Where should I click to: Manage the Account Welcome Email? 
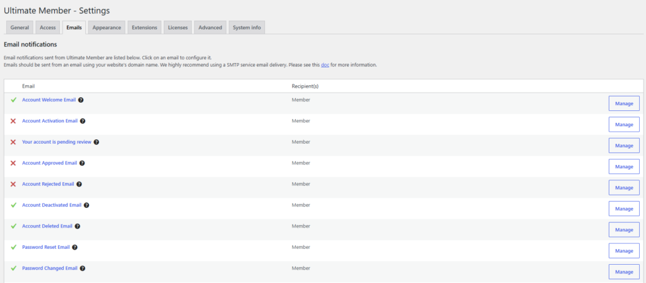[624, 103]
